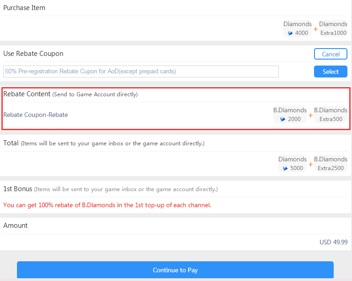Click the diamond icon beside 2000
352x281 pixels.
pyautogui.click(x=283, y=119)
